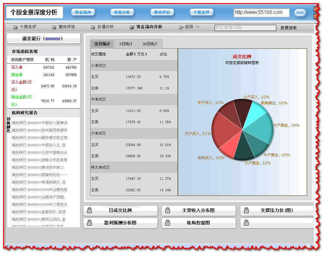Select the 30日统计 tab
The width and height of the screenshot is (325, 255).
tap(150, 44)
